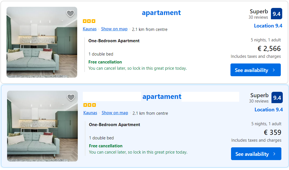Click the 9.4 score badge on €359 listing
Image resolution: width=289 pixels, height=170 pixels.
coord(277,97)
